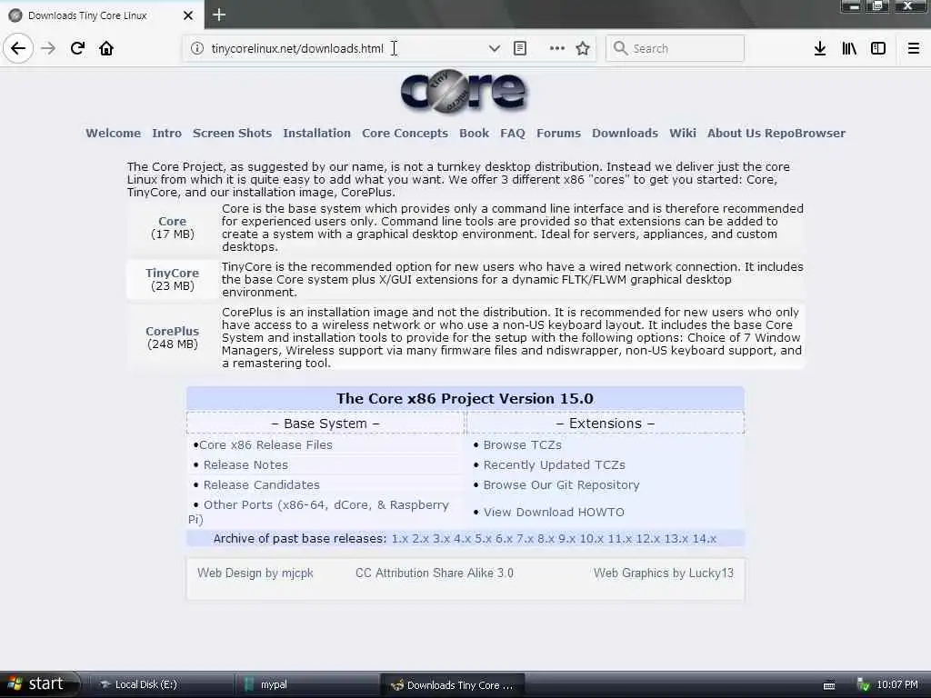Download CorePlus (248 MB)
Screen dimensions: 931x698
[172, 331]
